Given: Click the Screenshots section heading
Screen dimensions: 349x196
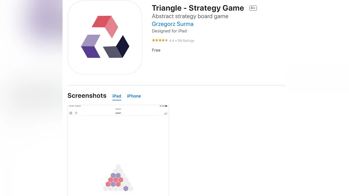Looking at the screenshot, I should (87, 96).
